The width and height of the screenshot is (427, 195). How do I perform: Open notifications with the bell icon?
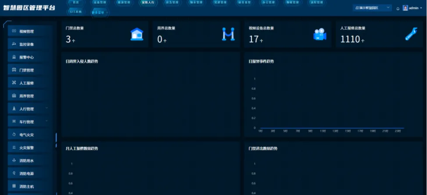point(398,8)
